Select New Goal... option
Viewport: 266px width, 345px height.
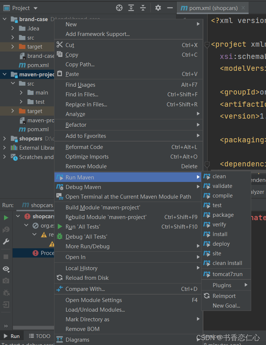[226, 306]
